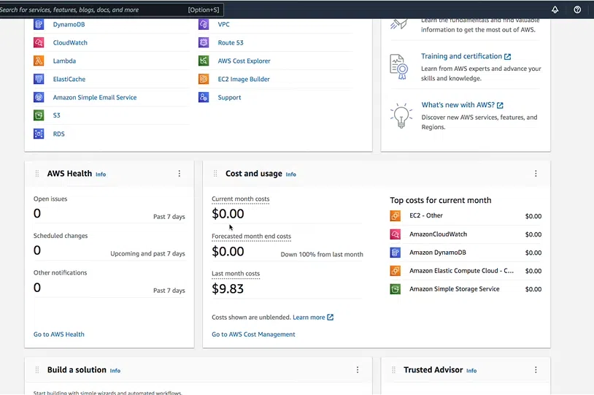The width and height of the screenshot is (594, 395).
Task: Click the lightbulb What's new icon
Action: 401,115
